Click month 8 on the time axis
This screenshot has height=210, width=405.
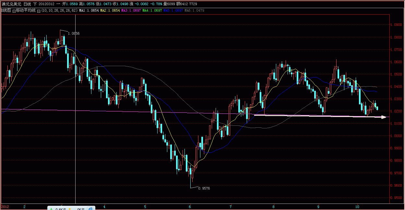tap(273, 206)
